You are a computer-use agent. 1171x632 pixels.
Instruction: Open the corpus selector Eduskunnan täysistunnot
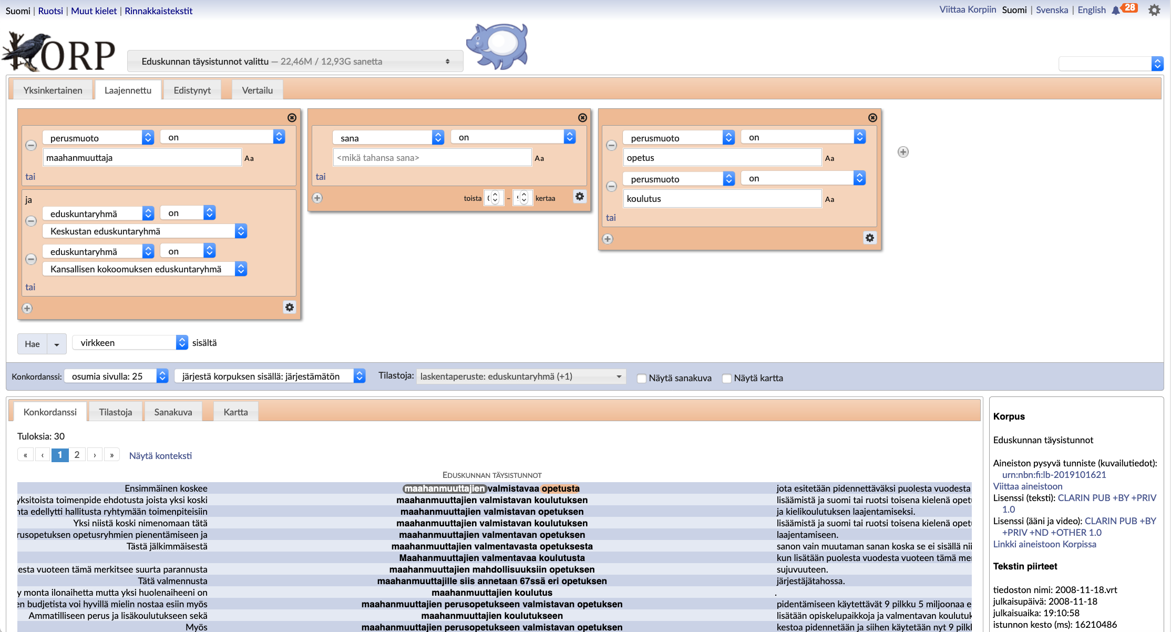[x=295, y=62]
